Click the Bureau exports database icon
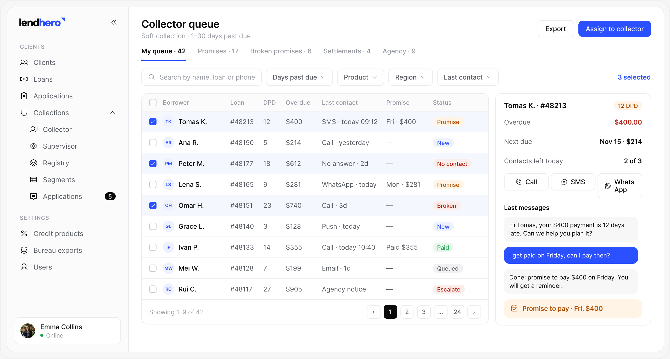 coord(24,250)
